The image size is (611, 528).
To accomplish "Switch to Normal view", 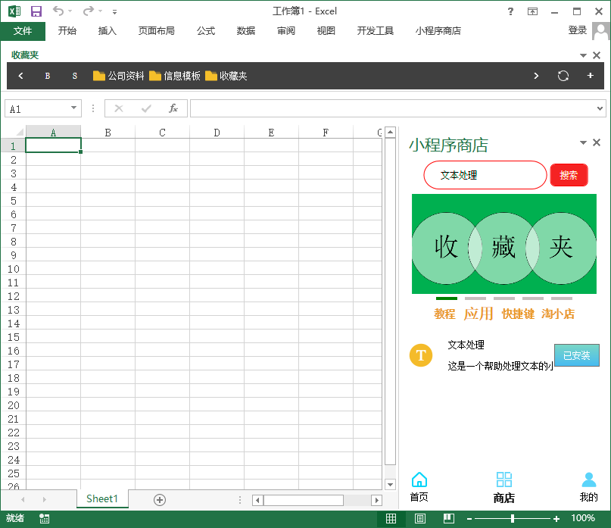I will click(x=391, y=518).
